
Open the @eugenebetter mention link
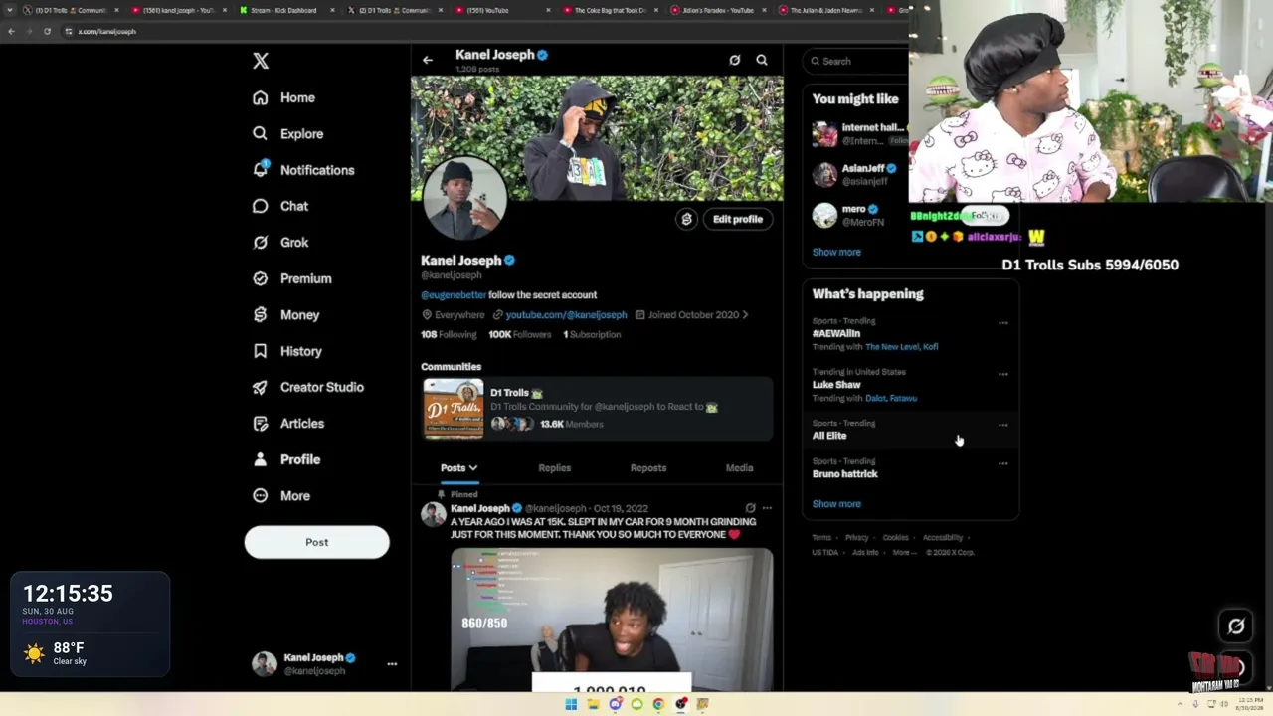454,295
